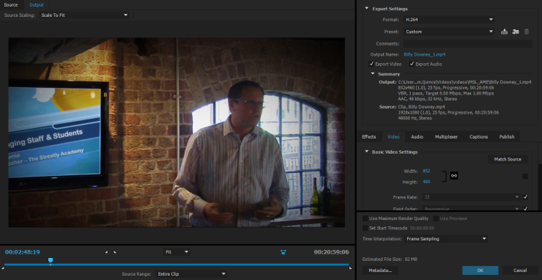
Task: Switch to the Output tab
Action: [37, 5]
